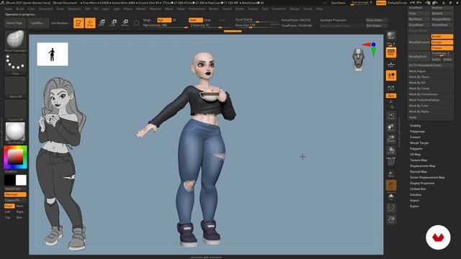Click the ZoomD view icon in right shelf

[x=390, y=139]
